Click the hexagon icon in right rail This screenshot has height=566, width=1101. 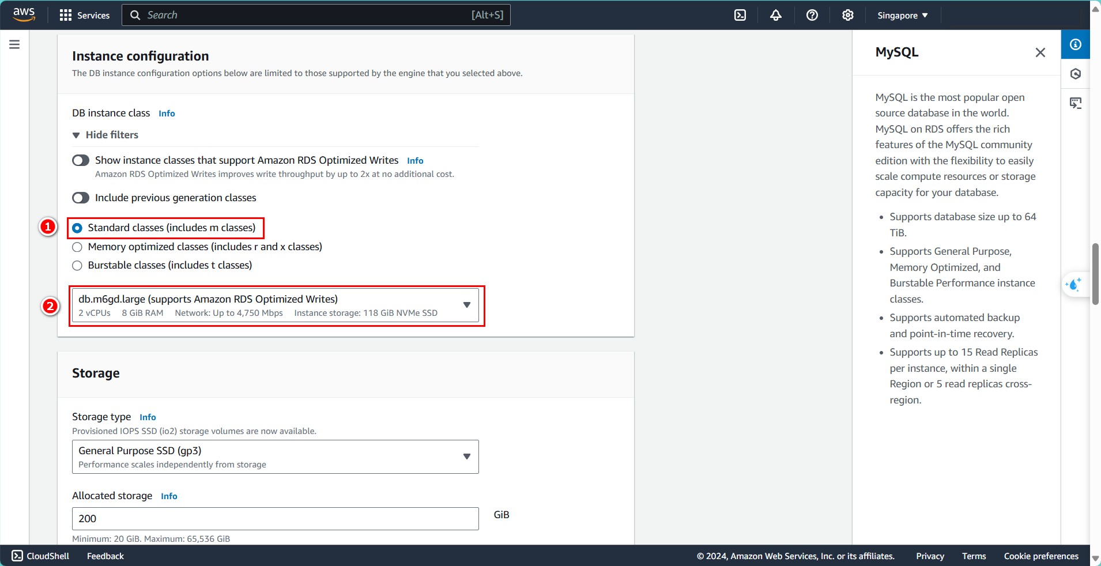1076,74
